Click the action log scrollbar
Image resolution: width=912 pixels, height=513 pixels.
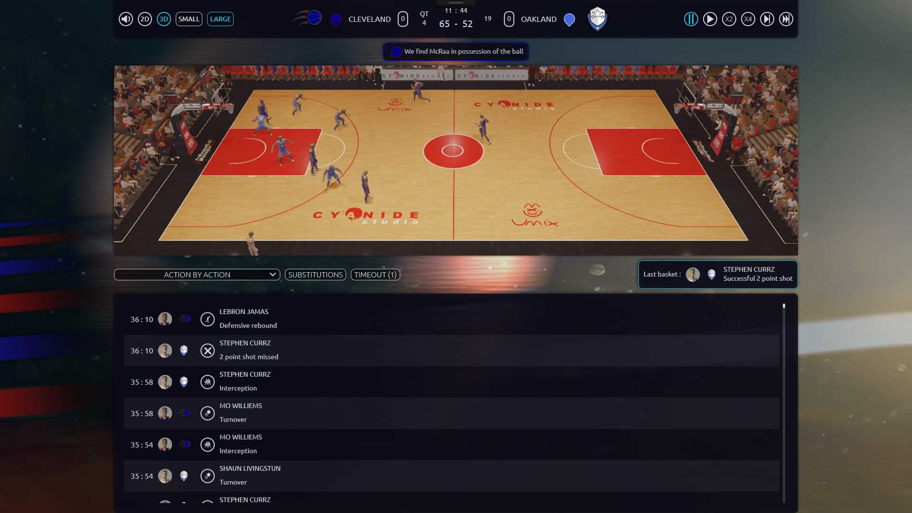click(784, 404)
